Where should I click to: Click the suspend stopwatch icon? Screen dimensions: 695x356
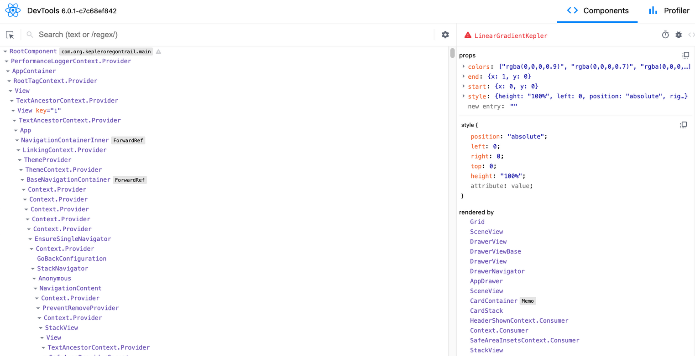665,35
